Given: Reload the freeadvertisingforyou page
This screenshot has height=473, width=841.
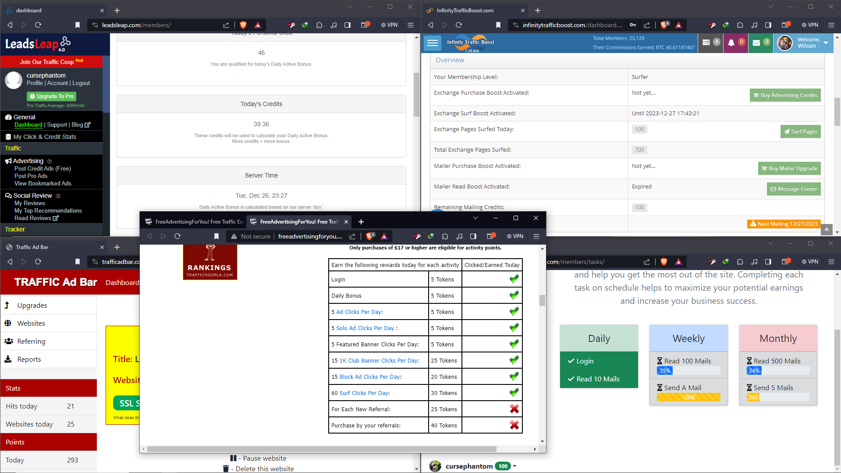Looking at the screenshot, I should 177,236.
